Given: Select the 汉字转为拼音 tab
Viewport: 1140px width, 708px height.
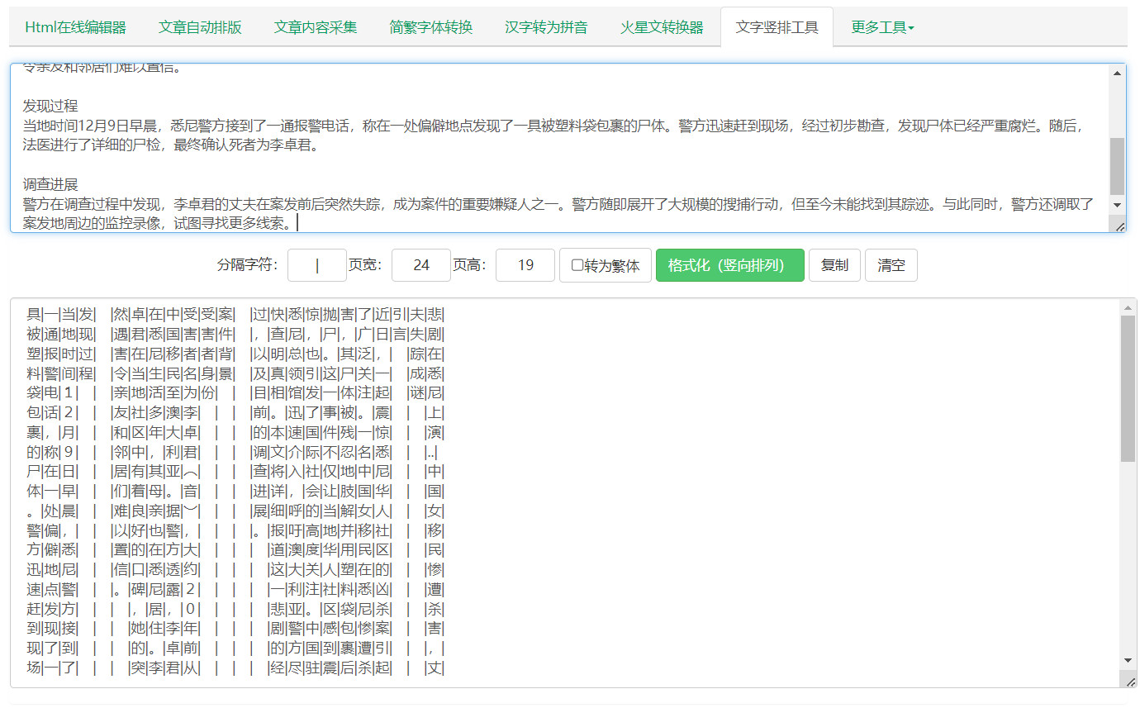Looking at the screenshot, I should [x=546, y=26].
